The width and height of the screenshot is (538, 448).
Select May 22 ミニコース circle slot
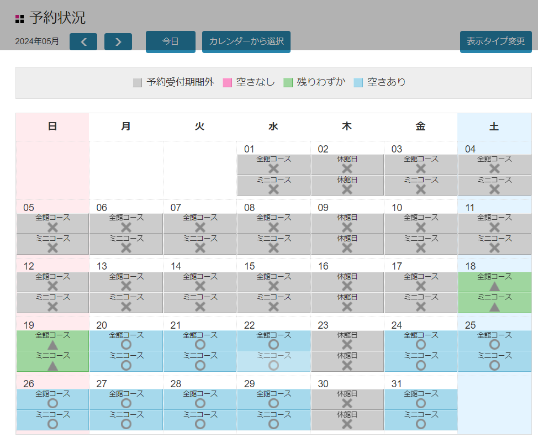point(273,361)
